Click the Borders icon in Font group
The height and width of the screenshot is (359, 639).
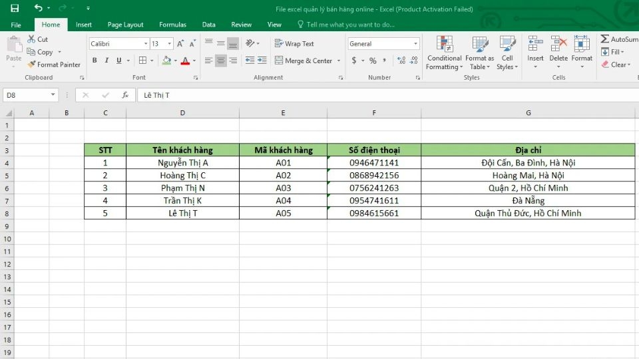pyautogui.click(x=142, y=60)
